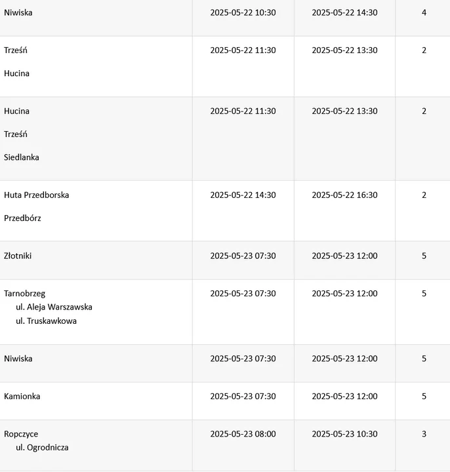450x472 pixels.
Task: Click the Kamionka row
Action: [225, 401]
